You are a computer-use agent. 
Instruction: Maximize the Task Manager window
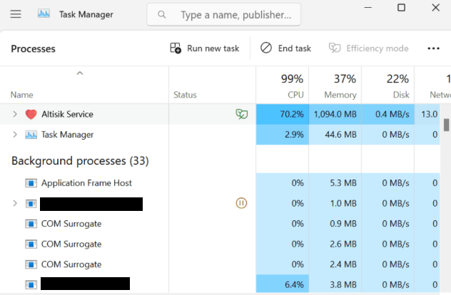tap(401, 7)
